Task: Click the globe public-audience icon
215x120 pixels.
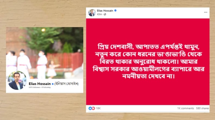Action: [105, 14]
